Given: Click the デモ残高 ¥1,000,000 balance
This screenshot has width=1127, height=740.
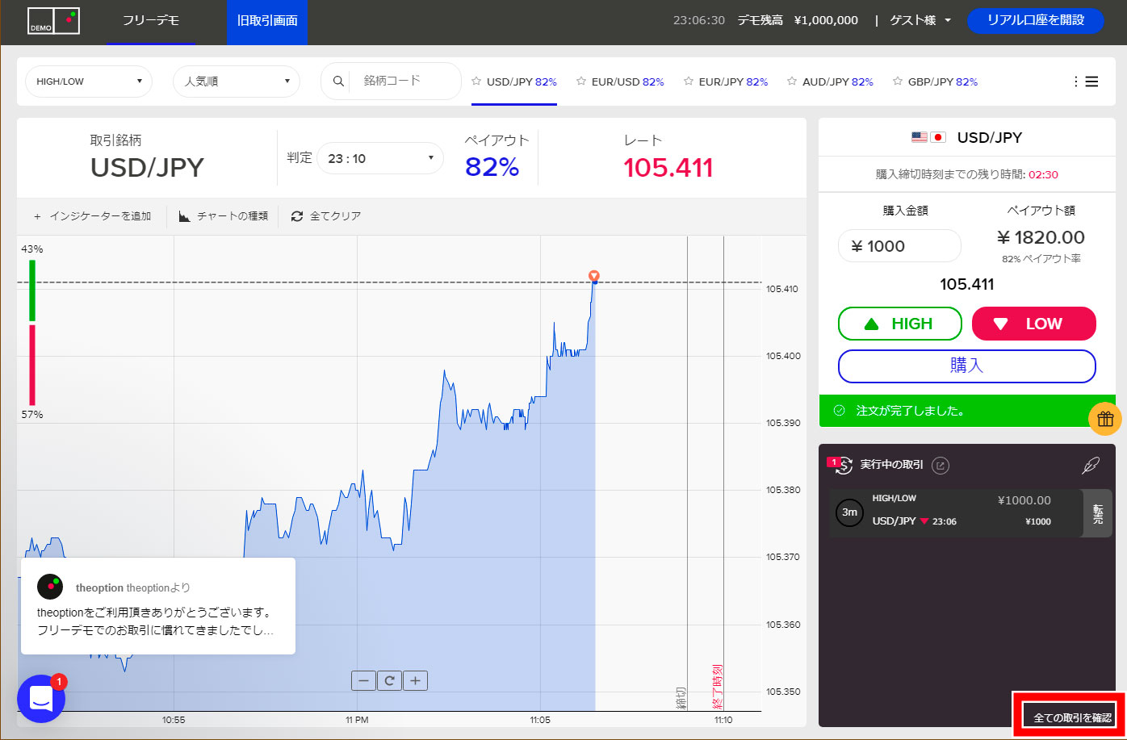Looking at the screenshot, I should (x=798, y=21).
